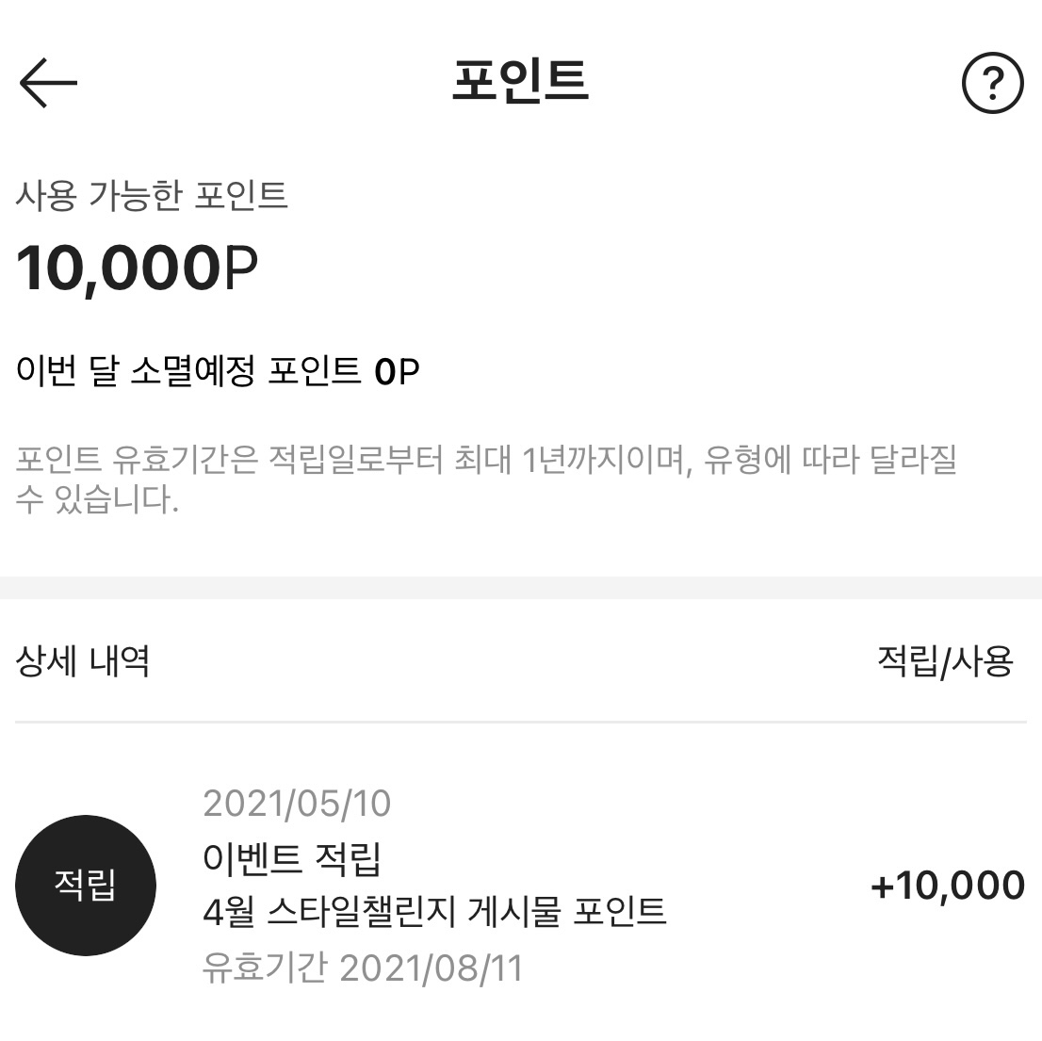Tap the point validity period notice text
This screenshot has height=1041, width=1042.
(x=486, y=479)
